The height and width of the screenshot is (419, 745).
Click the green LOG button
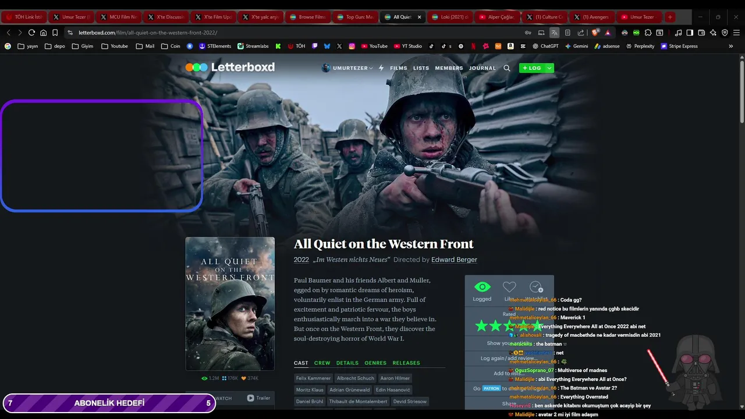click(532, 68)
